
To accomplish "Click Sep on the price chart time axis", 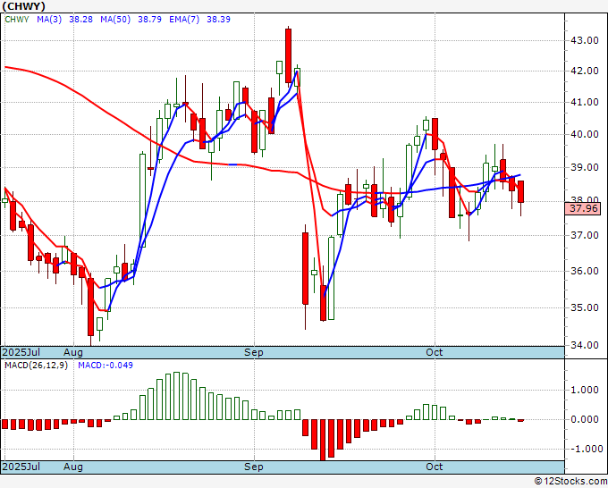I will point(254,352).
